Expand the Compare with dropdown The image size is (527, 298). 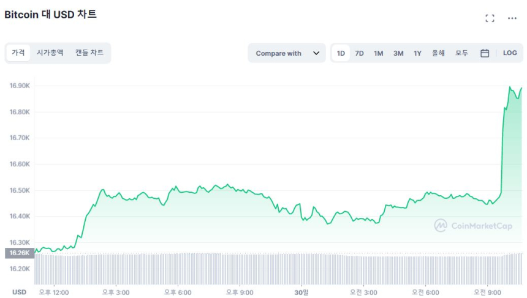(x=286, y=53)
